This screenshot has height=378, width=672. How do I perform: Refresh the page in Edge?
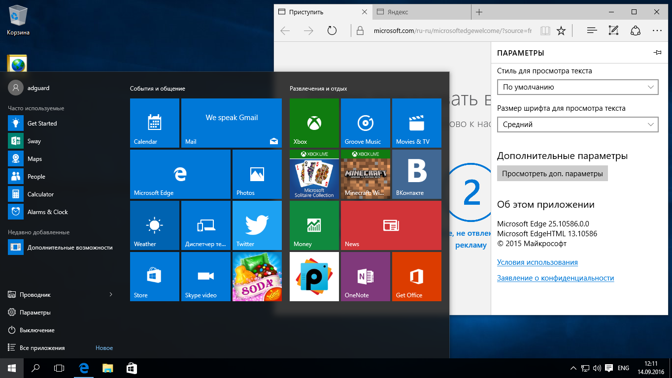coord(332,31)
